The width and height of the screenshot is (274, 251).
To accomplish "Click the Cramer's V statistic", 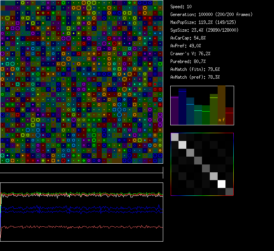I will 190,54.
